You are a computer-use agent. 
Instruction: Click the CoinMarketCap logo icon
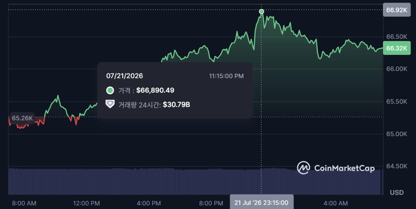click(304, 168)
